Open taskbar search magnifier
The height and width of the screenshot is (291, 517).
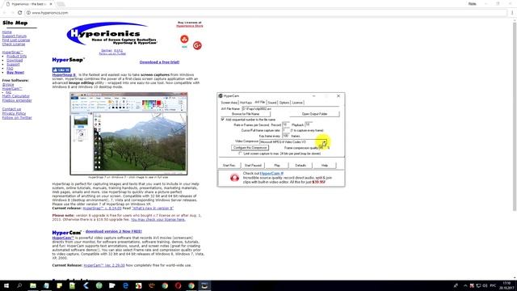[19, 285]
